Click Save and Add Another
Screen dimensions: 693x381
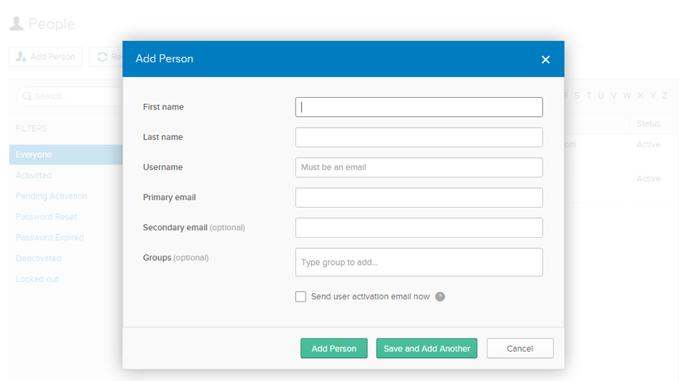[x=427, y=349]
